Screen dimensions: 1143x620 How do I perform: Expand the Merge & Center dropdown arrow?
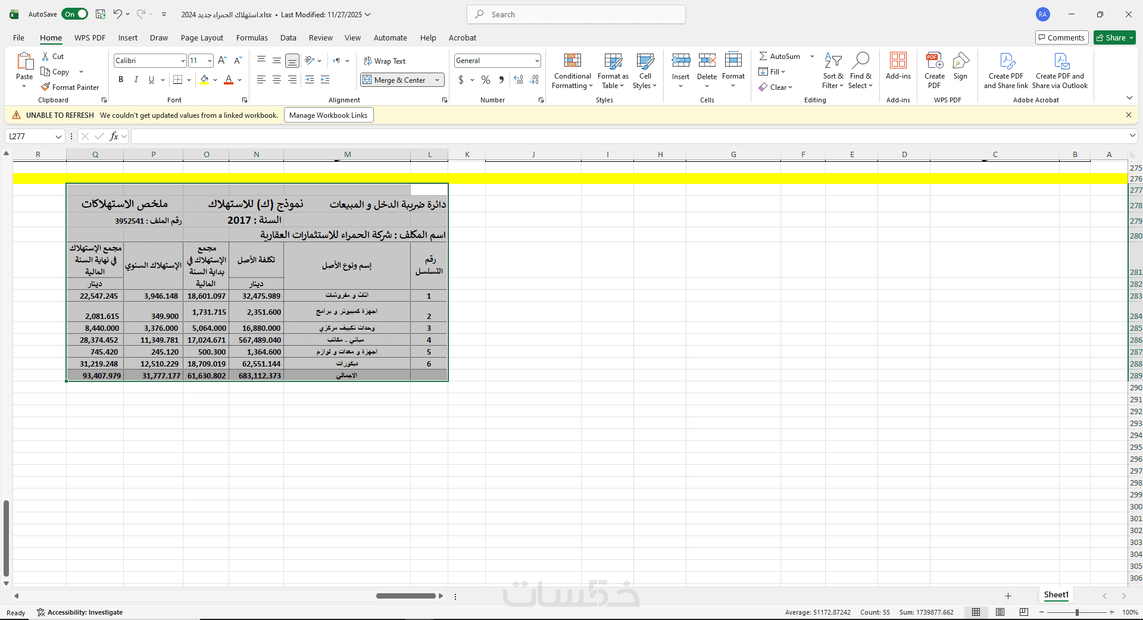[438, 80]
